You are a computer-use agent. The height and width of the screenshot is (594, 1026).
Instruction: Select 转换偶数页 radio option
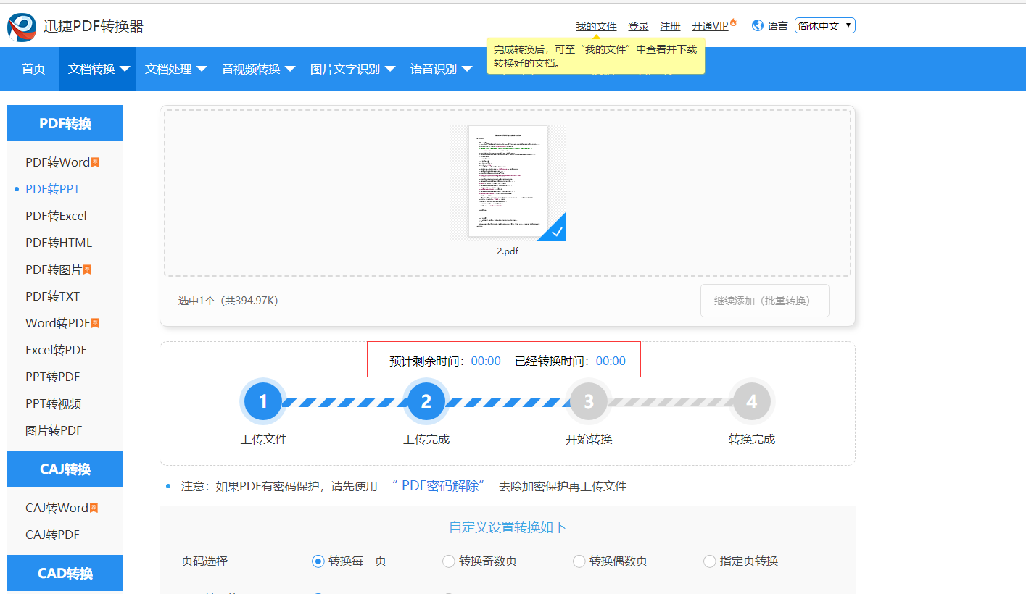pyautogui.click(x=579, y=561)
